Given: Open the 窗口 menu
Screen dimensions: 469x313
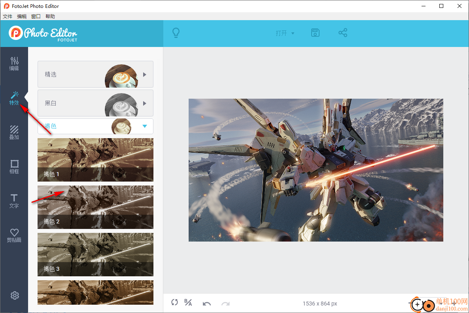Looking at the screenshot, I should click(x=36, y=17).
